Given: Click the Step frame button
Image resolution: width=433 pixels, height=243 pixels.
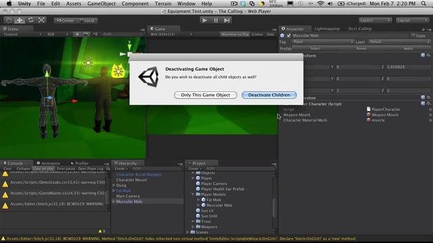Looking at the screenshot, I should pos(227,20).
